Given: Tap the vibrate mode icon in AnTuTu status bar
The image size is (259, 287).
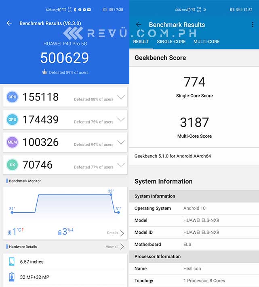Looking at the screenshot, I should point(105,10).
